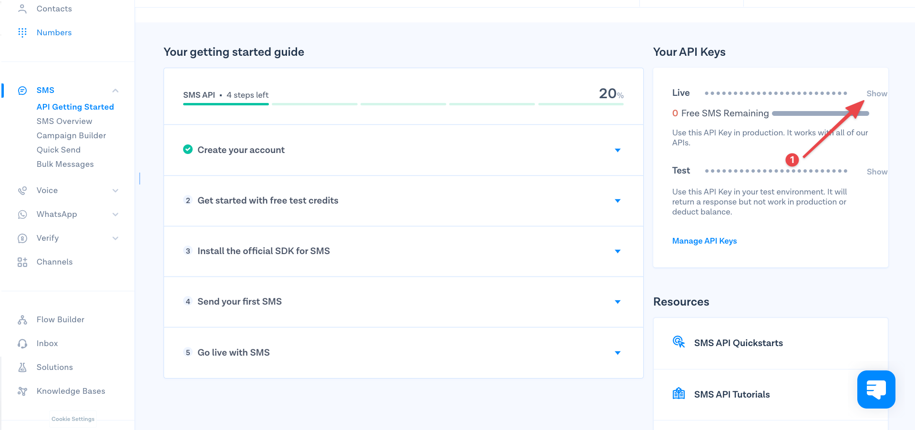Click the Knowledge Bases icon

[x=22, y=391]
